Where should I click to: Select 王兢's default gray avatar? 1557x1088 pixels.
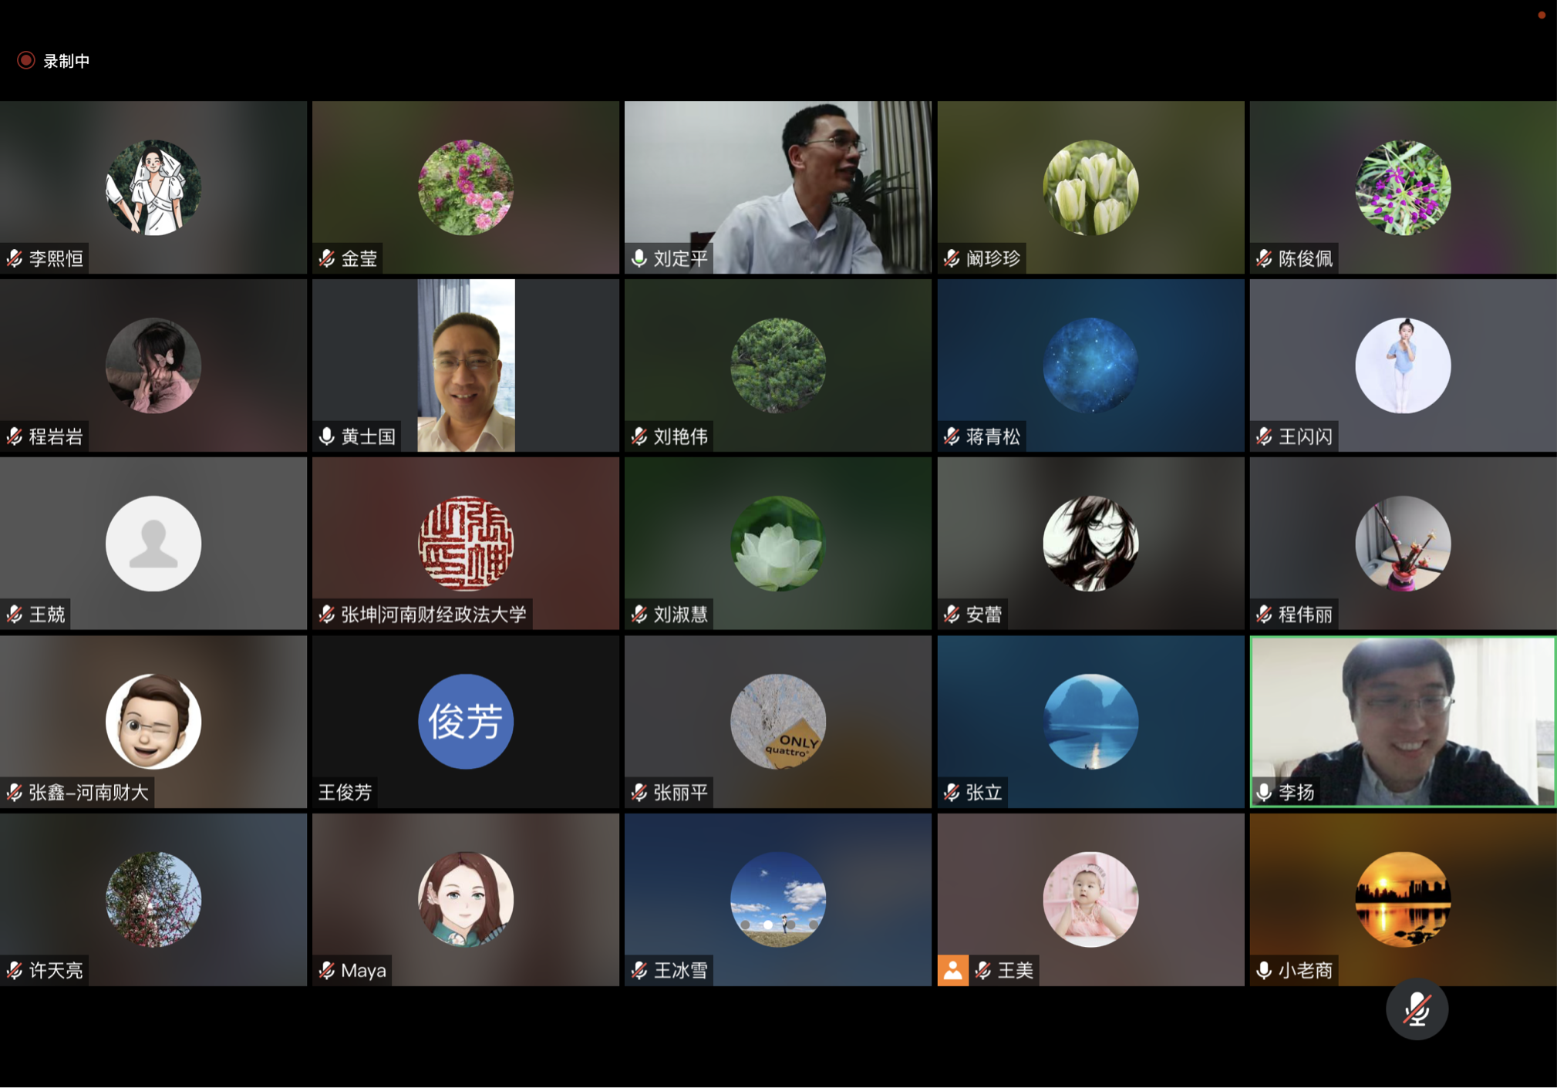[153, 544]
